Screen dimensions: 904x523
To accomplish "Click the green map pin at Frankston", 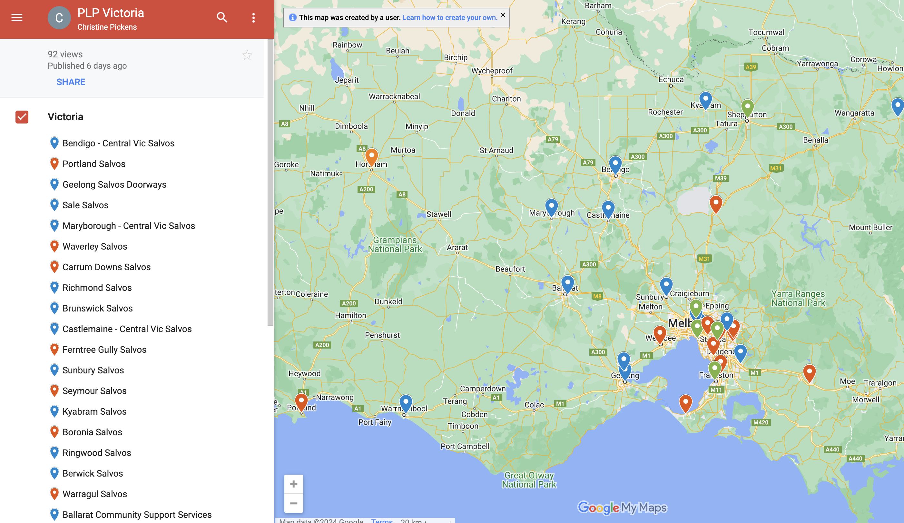I will point(714,370).
